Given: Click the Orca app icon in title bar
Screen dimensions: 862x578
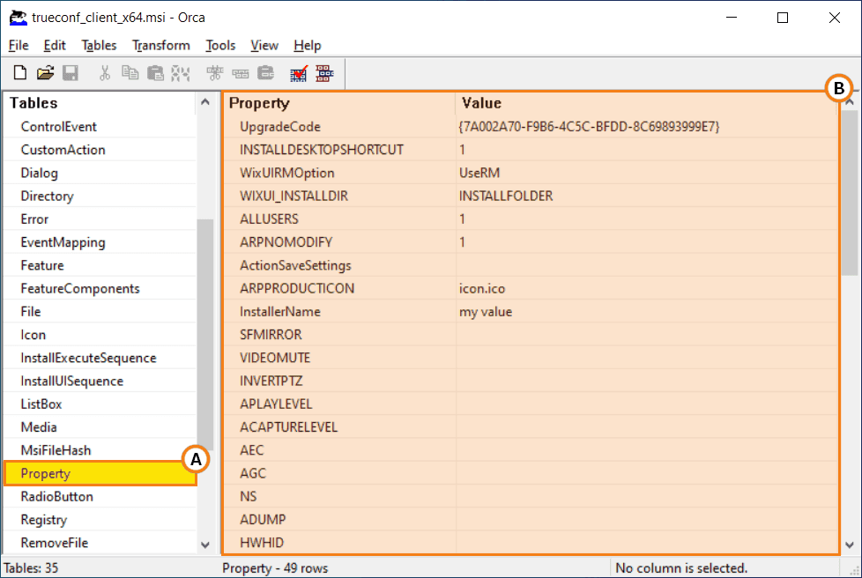Looking at the screenshot, I should coord(18,18).
